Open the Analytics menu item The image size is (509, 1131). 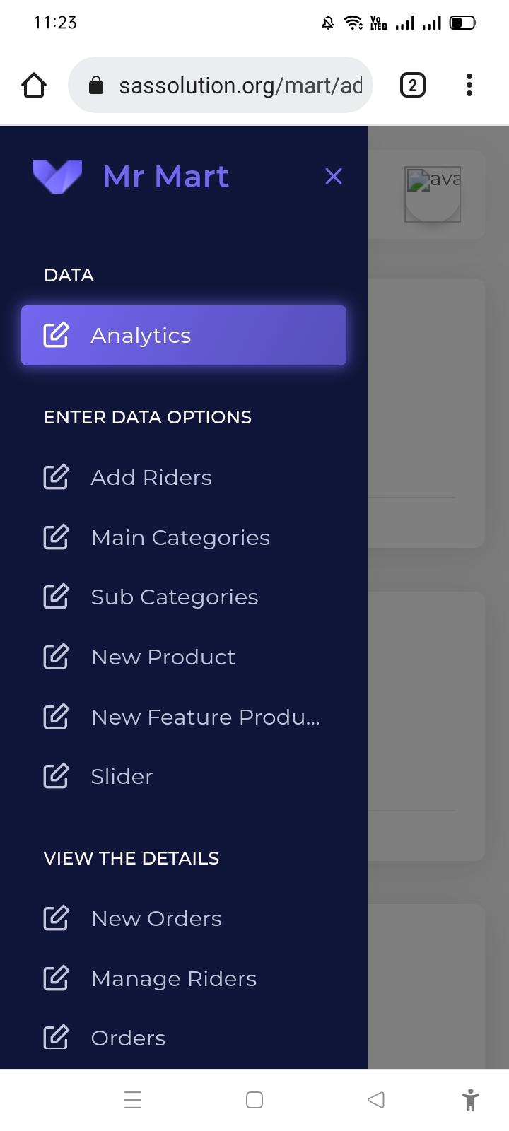coord(183,336)
